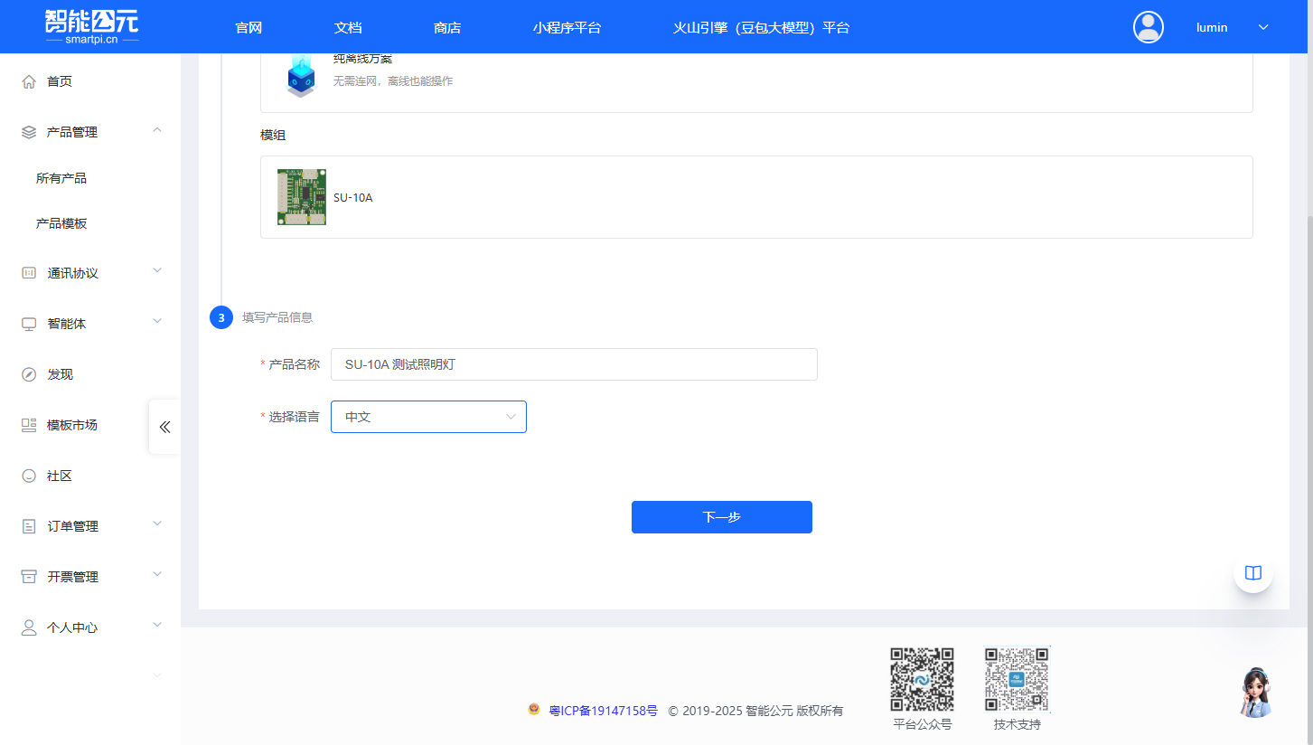Select the 文档 menu item

(x=348, y=28)
